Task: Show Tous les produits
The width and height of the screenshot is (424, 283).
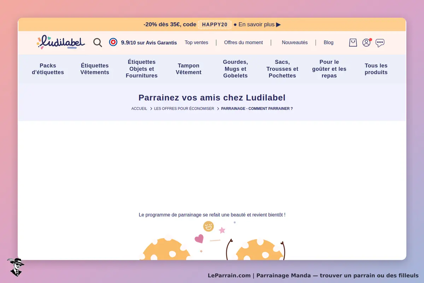Action: coord(376,69)
